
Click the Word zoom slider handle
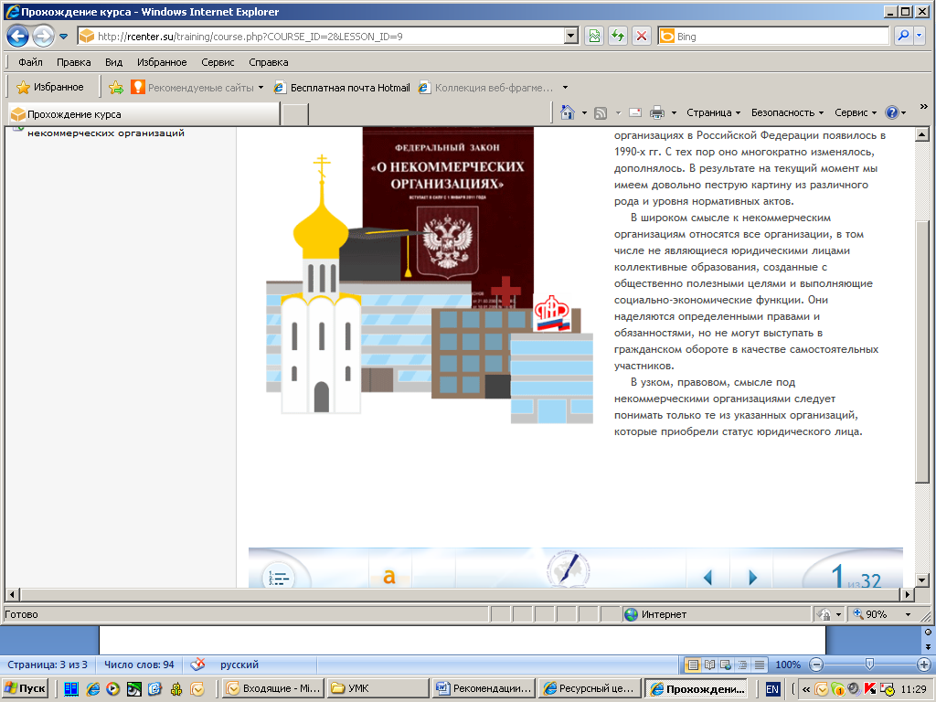pos(870,665)
